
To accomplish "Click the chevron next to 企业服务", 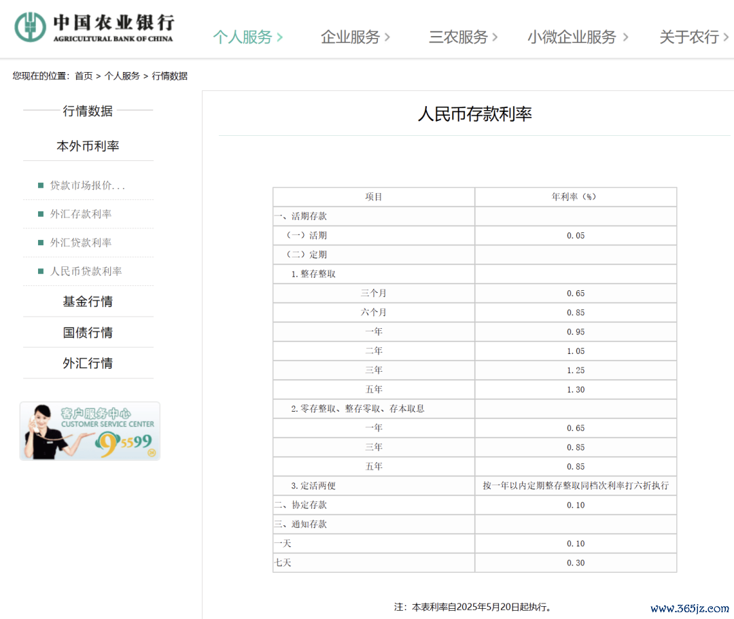I will coord(387,37).
